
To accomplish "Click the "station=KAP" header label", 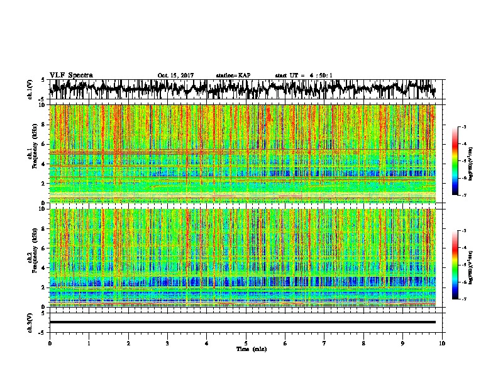I will coord(233,75).
